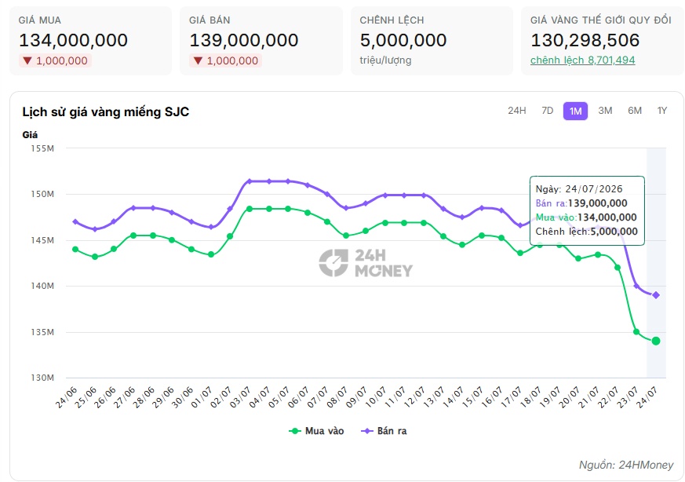
Task: Open the chênh lệch 8,701,494 link
Action: click(x=582, y=60)
